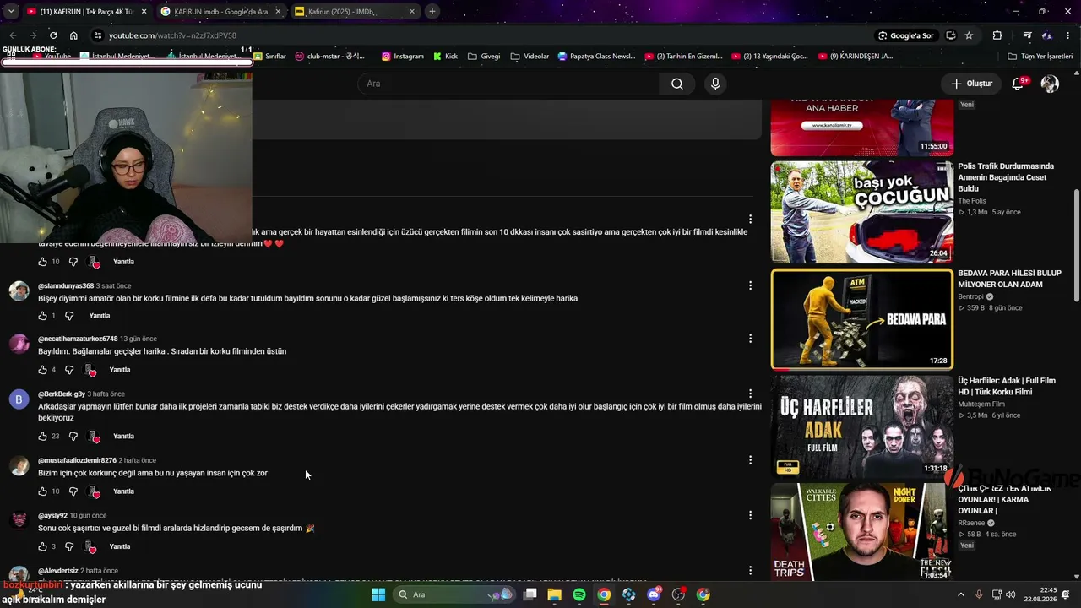Viewport: 1081px width, 608px height.
Task: Open File Explorer from the taskbar
Action: coord(554,594)
